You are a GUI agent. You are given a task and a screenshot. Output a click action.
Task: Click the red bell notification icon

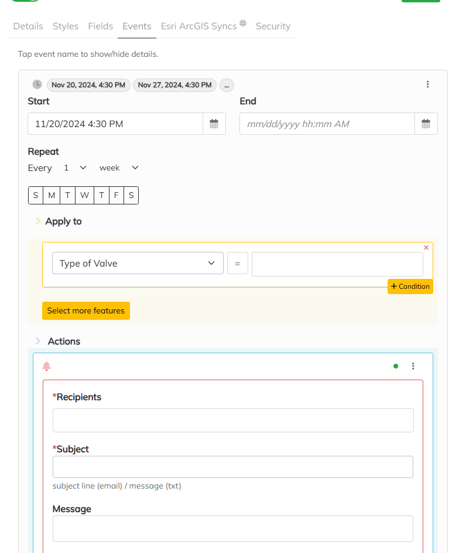pos(47,366)
